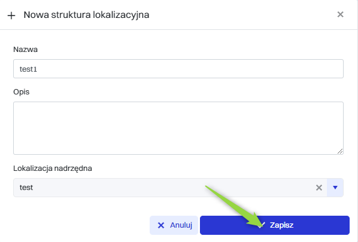The width and height of the screenshot is (358, 242).
Task: Focus the empty Opis text area
Action: [x=178, y=128]
